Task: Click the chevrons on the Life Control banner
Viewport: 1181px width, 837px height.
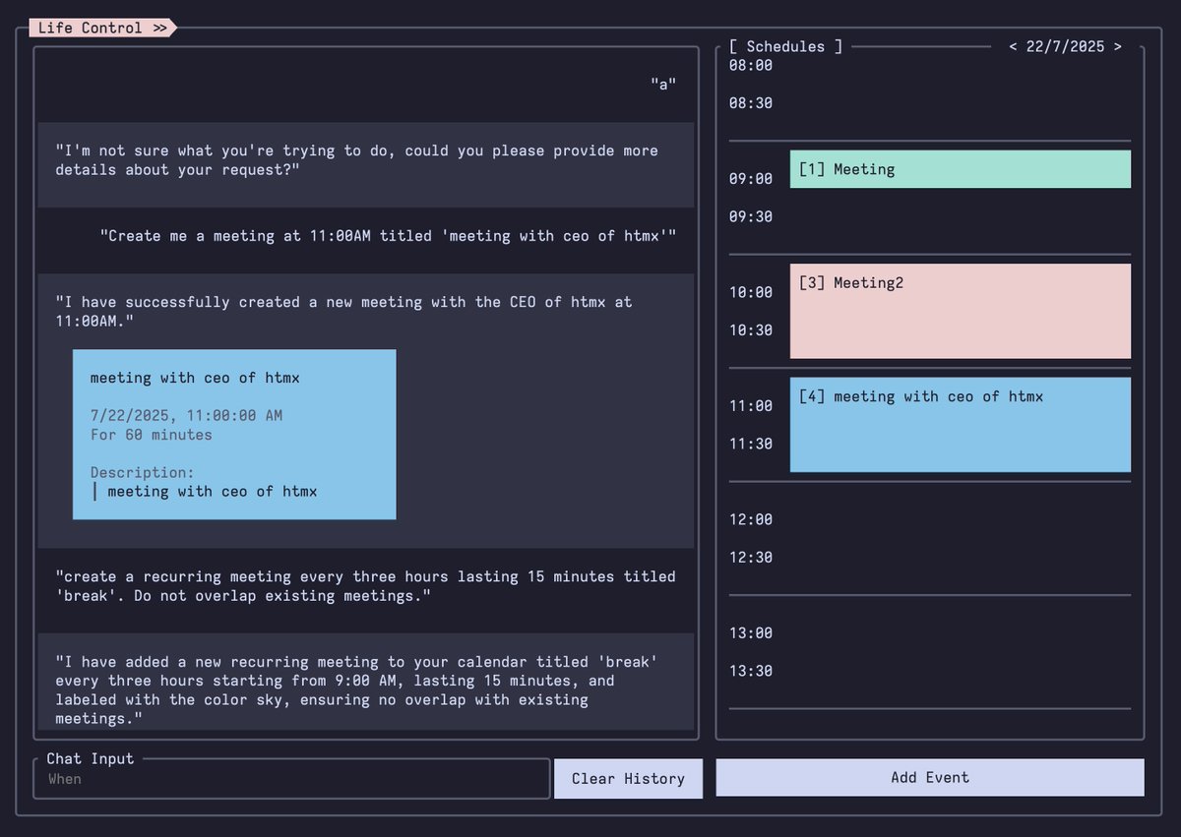Action: (x=160, y=27)
